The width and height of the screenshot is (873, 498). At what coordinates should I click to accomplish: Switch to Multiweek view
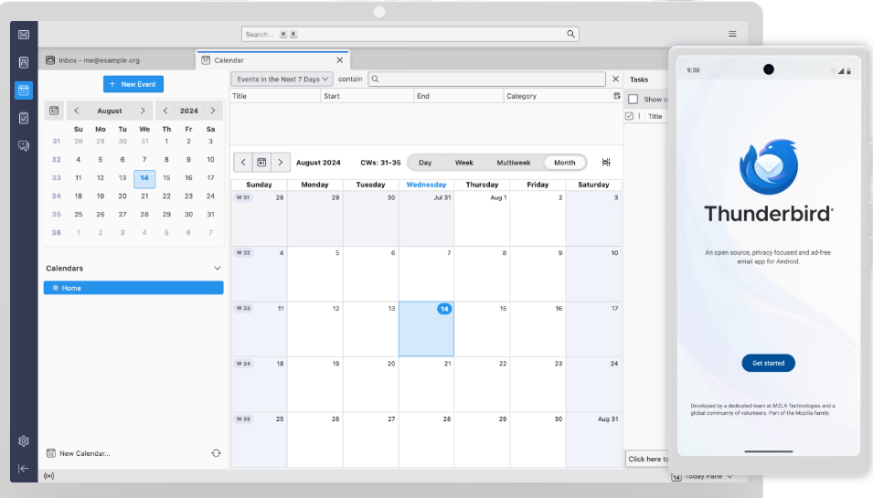click(x=514, y=163)
